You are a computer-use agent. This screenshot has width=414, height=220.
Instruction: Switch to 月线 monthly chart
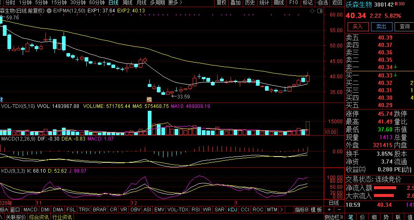[x=141, y=3]
